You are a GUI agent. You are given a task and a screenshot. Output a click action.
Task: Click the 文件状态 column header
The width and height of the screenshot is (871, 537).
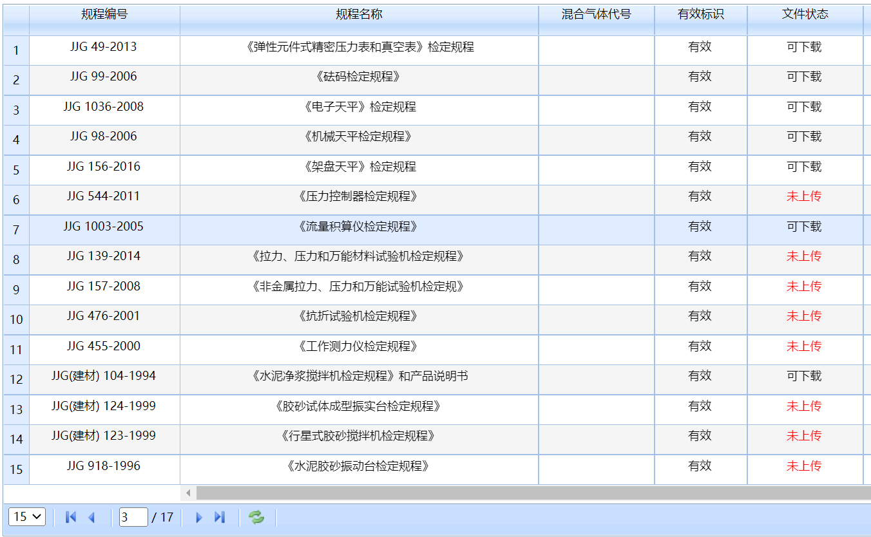click(x=805, y=14)
